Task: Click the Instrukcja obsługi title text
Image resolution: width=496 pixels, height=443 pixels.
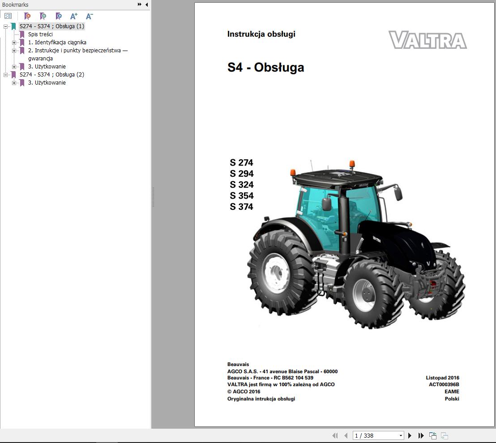Action: (x=261, y=34)
